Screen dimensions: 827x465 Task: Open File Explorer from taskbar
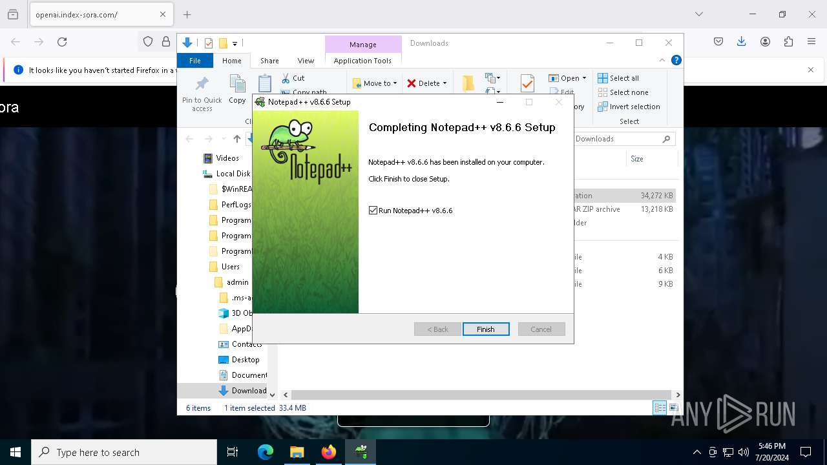click(297, 452)
